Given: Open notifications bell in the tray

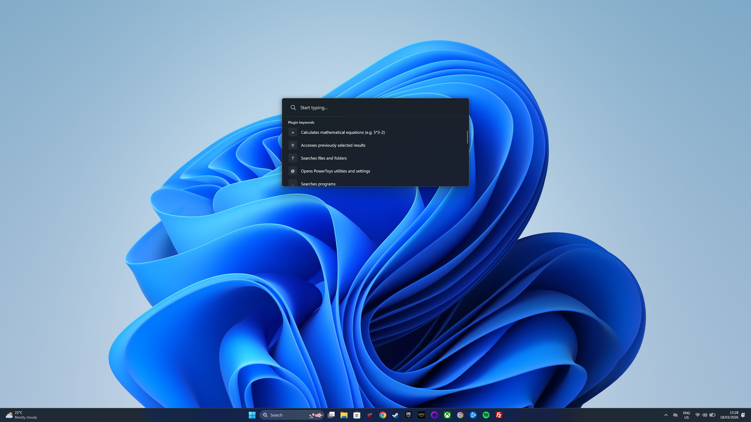Looking at the screenshot, I should point(743,415).
